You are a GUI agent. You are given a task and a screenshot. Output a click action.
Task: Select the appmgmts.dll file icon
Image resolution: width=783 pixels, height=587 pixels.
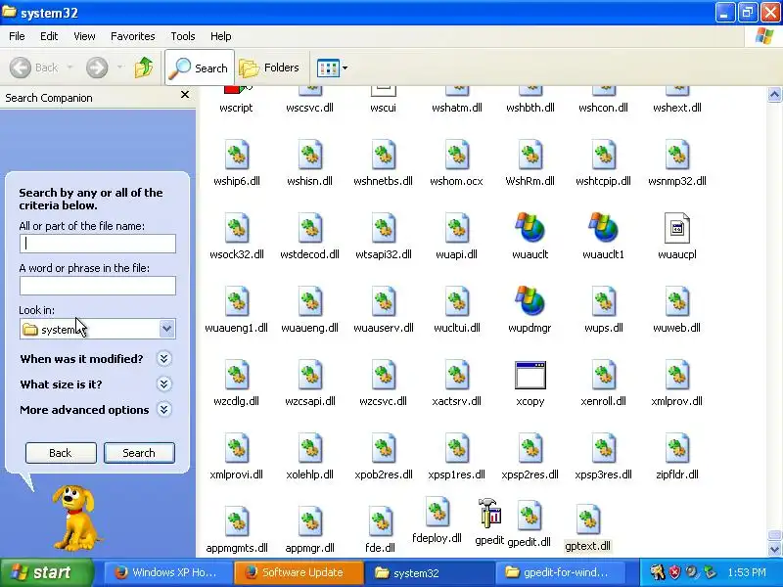pyautogui.click(x=237, y=521)
